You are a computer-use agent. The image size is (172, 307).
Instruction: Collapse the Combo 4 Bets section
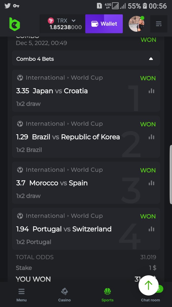(151, 59)
